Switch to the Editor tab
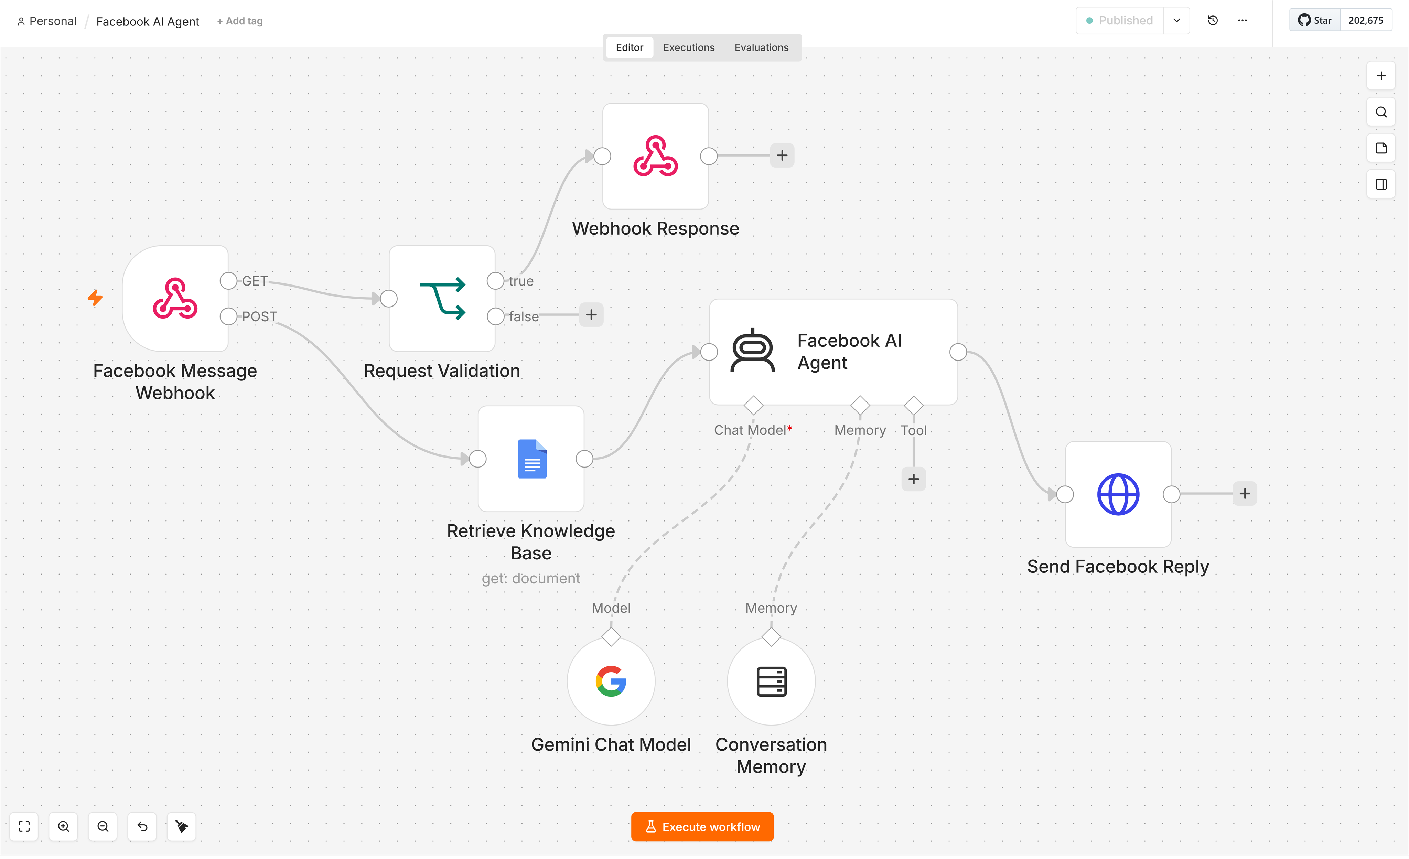 [629, 47]
